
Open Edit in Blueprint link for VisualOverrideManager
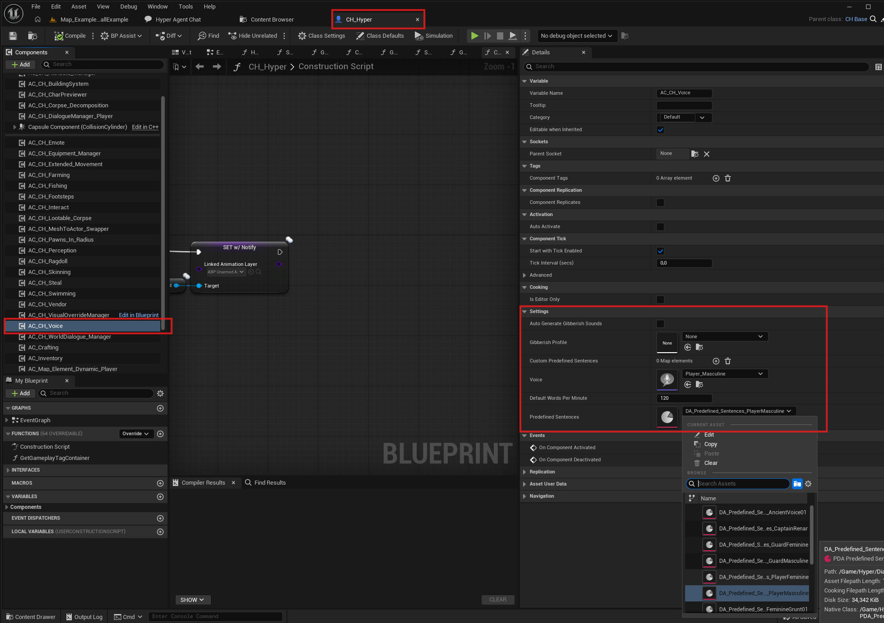[139, 315]
